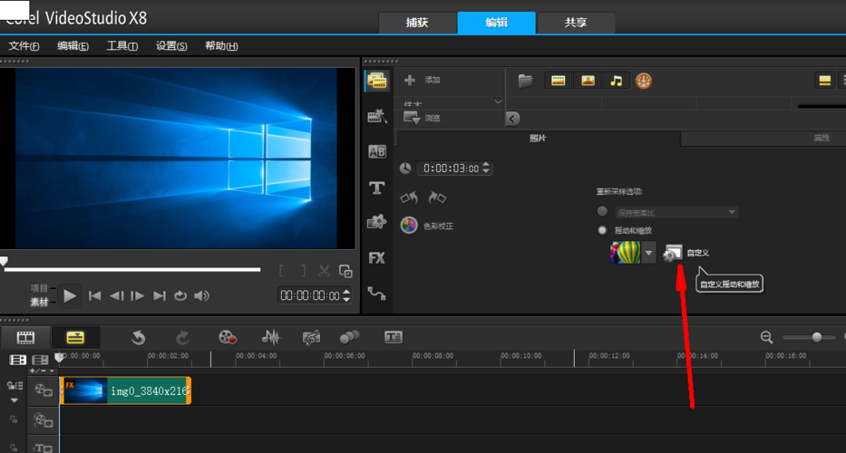Select the img0_3840x216 clip on the video track
The width and height of the screenshot is (846, 453).
click(125, 390)
